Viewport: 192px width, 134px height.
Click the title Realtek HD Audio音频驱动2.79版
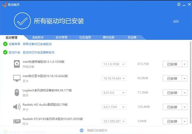click(x=45, y=104)
